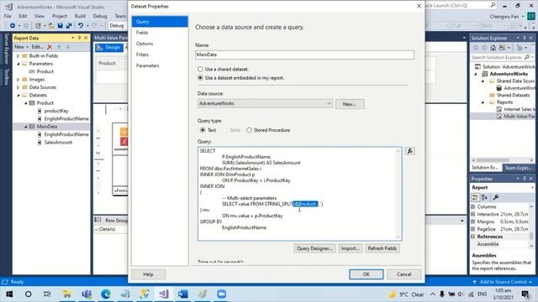Click the Navigate Backward toolbar icon

click(13, 26)
